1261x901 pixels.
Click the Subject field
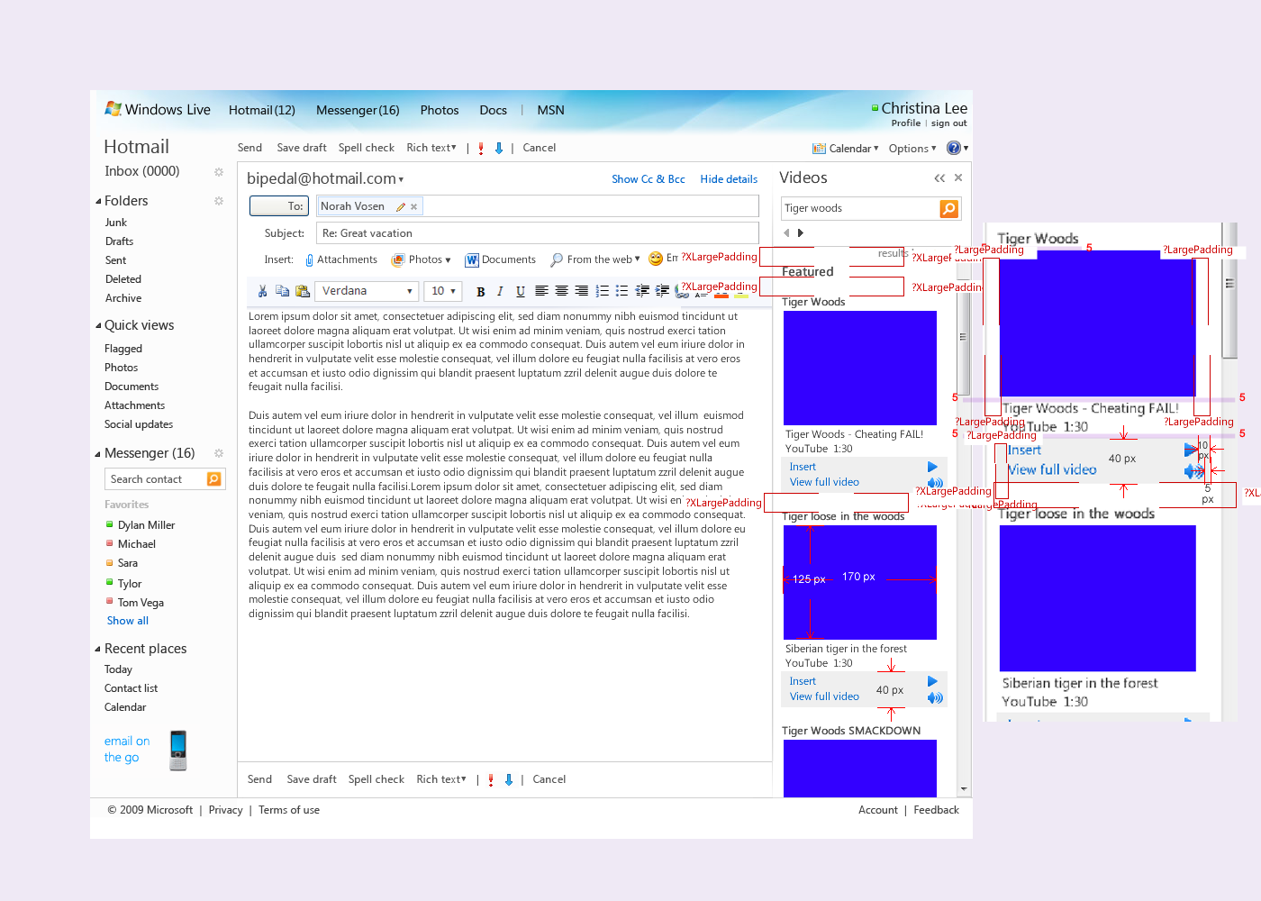pyautogui.click(x=537, y=233)
